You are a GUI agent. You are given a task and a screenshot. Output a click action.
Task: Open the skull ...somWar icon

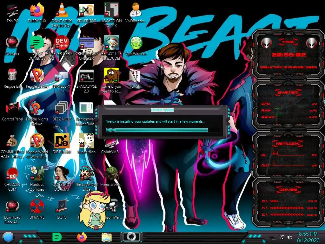point(114,206)
